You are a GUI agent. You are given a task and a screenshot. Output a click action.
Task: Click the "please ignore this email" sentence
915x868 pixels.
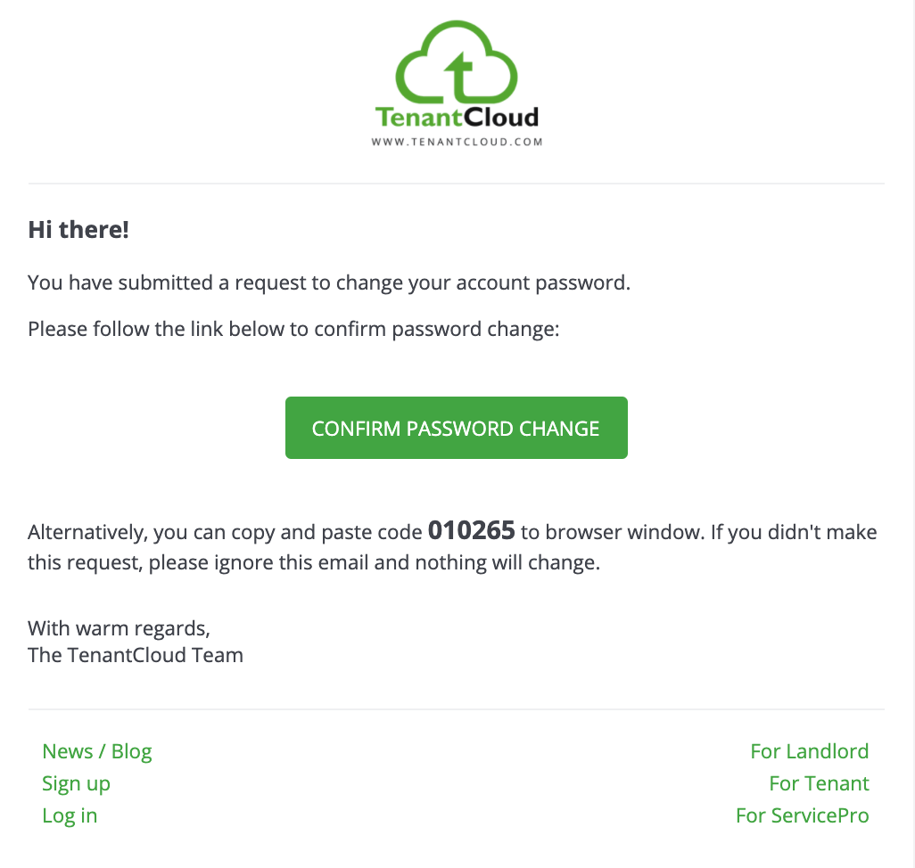click(314, 562)
